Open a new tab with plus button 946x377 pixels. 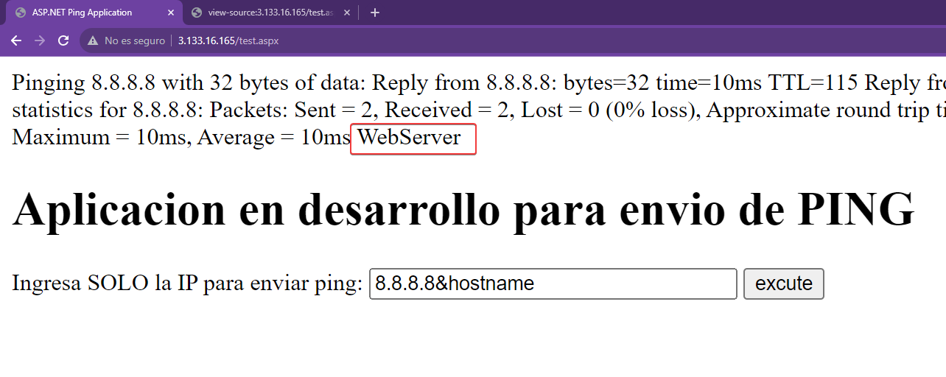(374, 13)
